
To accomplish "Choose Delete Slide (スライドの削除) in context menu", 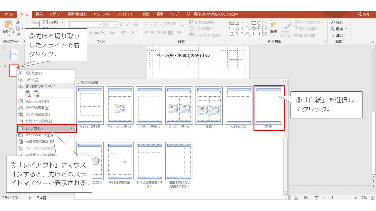I will coord(46,114).
